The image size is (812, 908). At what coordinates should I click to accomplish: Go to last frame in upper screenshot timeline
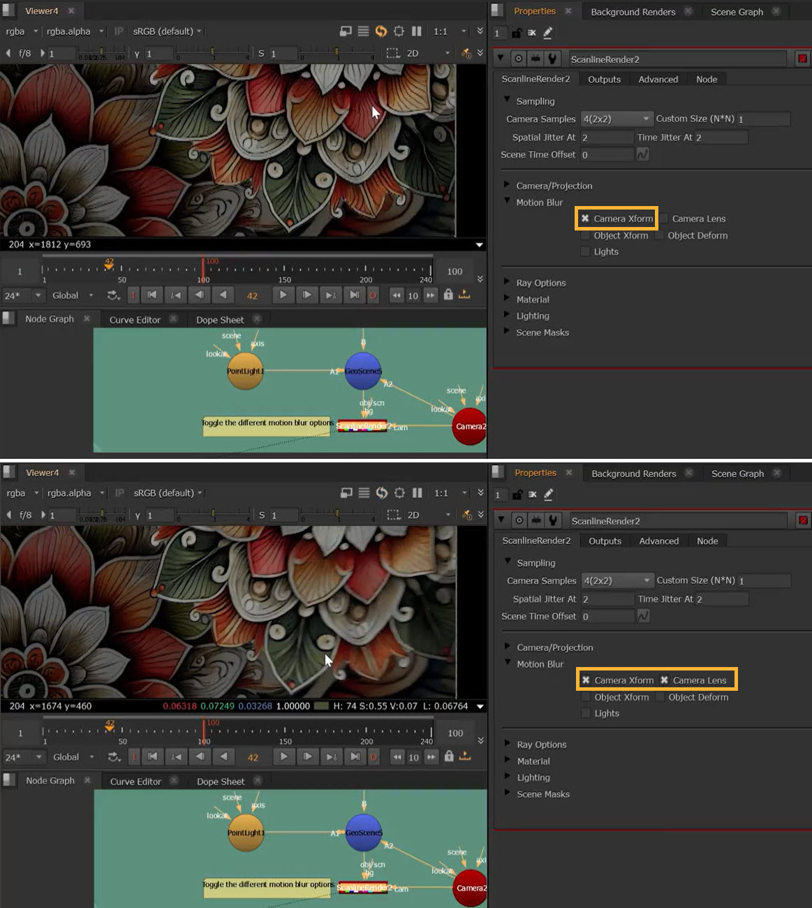click(354, 295)
